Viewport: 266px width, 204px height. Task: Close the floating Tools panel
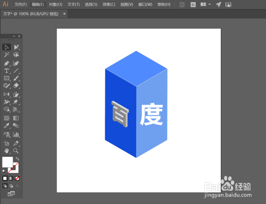tap(19, 36)
